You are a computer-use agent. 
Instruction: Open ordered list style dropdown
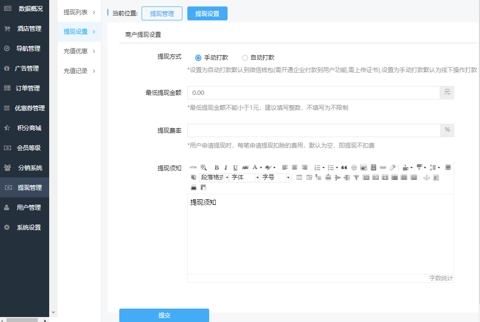[323, 168]
